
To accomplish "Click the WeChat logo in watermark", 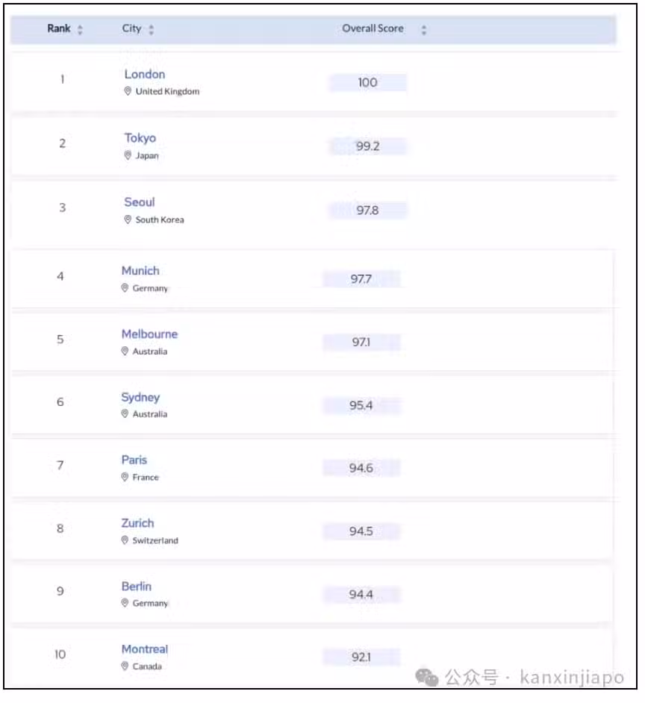I will (x=426, y=677).
